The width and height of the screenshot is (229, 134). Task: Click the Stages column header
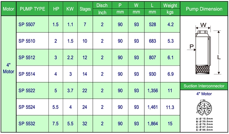pos(85,9)
